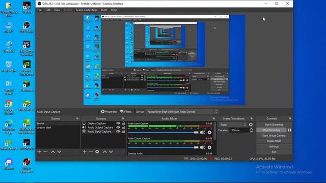This screenshot has width=326, height=183.
Task: Decrease the transition Duration value
Action: pyautogui.click(x=251, y=131)
